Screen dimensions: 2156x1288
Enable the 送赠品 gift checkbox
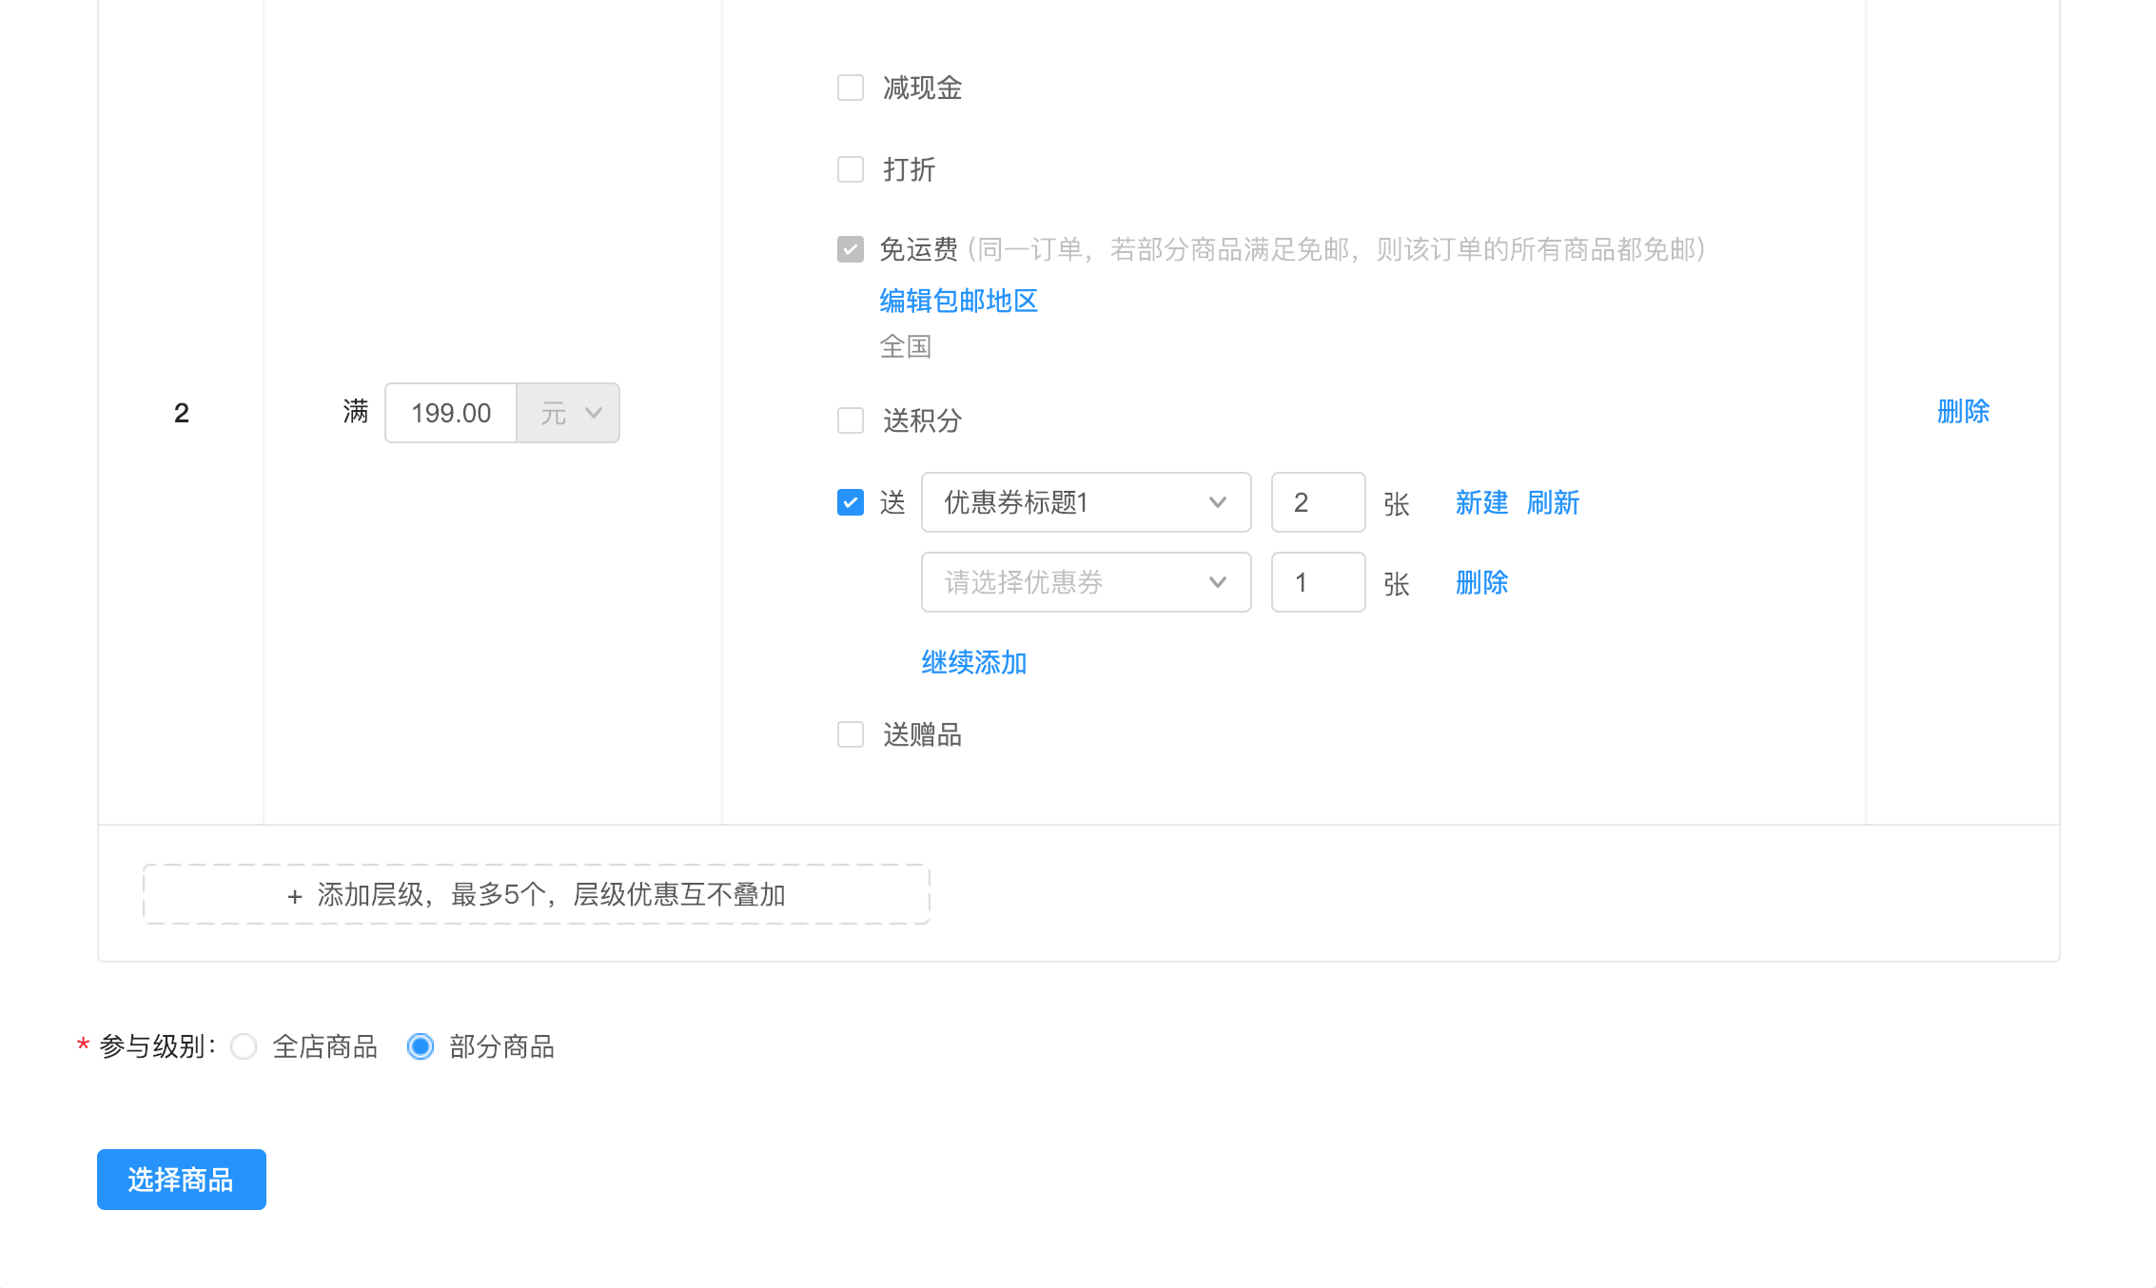point(850,733)
